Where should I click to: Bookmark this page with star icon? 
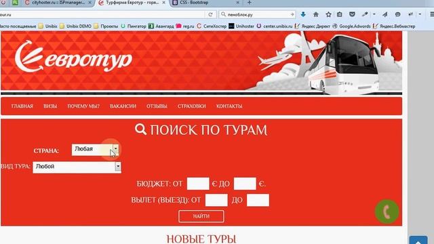tap(328, 14)
